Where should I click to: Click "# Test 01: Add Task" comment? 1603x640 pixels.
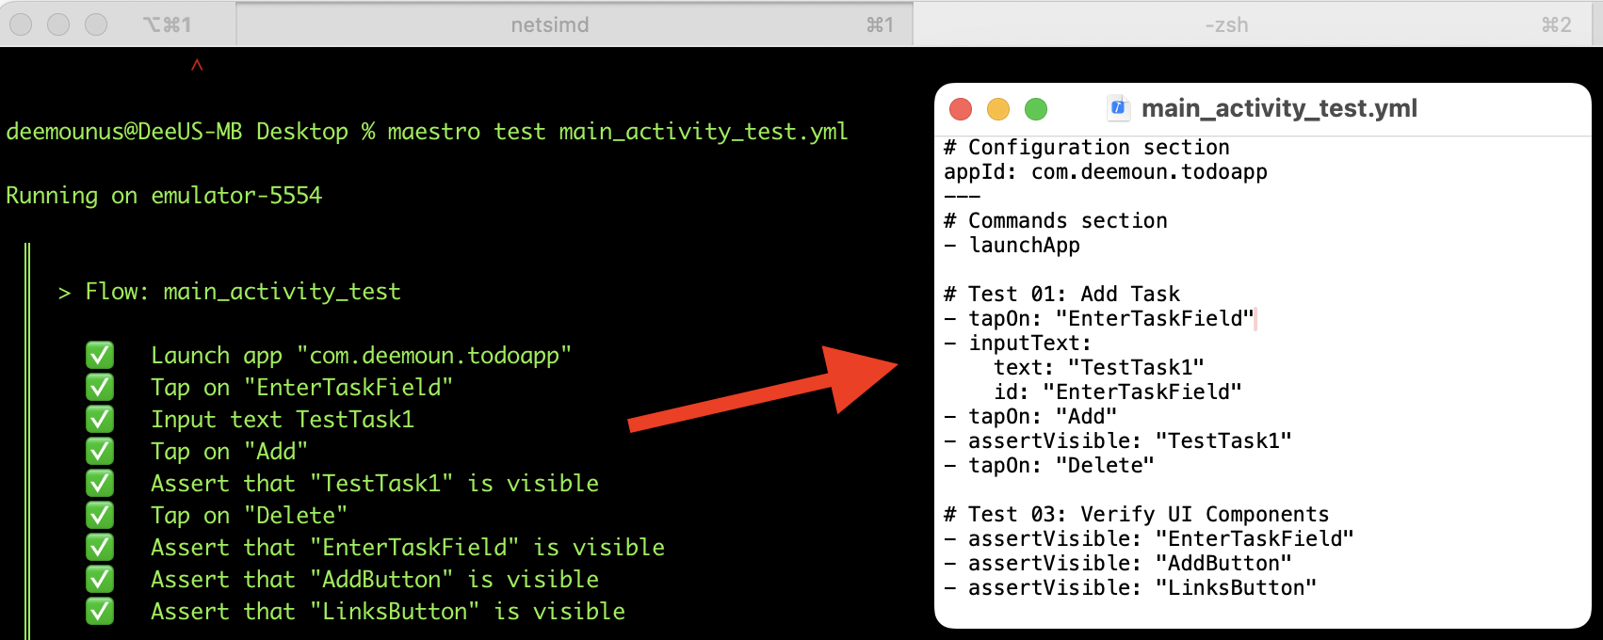coord(1061,295)
